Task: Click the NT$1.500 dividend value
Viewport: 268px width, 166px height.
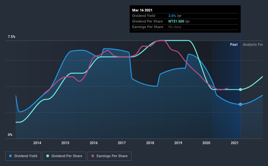Action: click(x=176, y=21)
